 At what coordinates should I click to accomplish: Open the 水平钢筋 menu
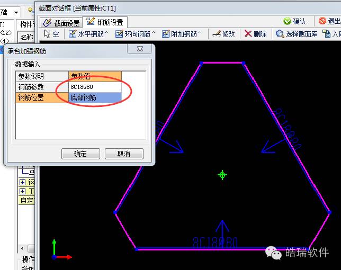(88, 34)
